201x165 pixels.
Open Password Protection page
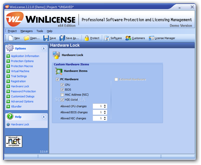pyautogui.click(x=23, y=91)
